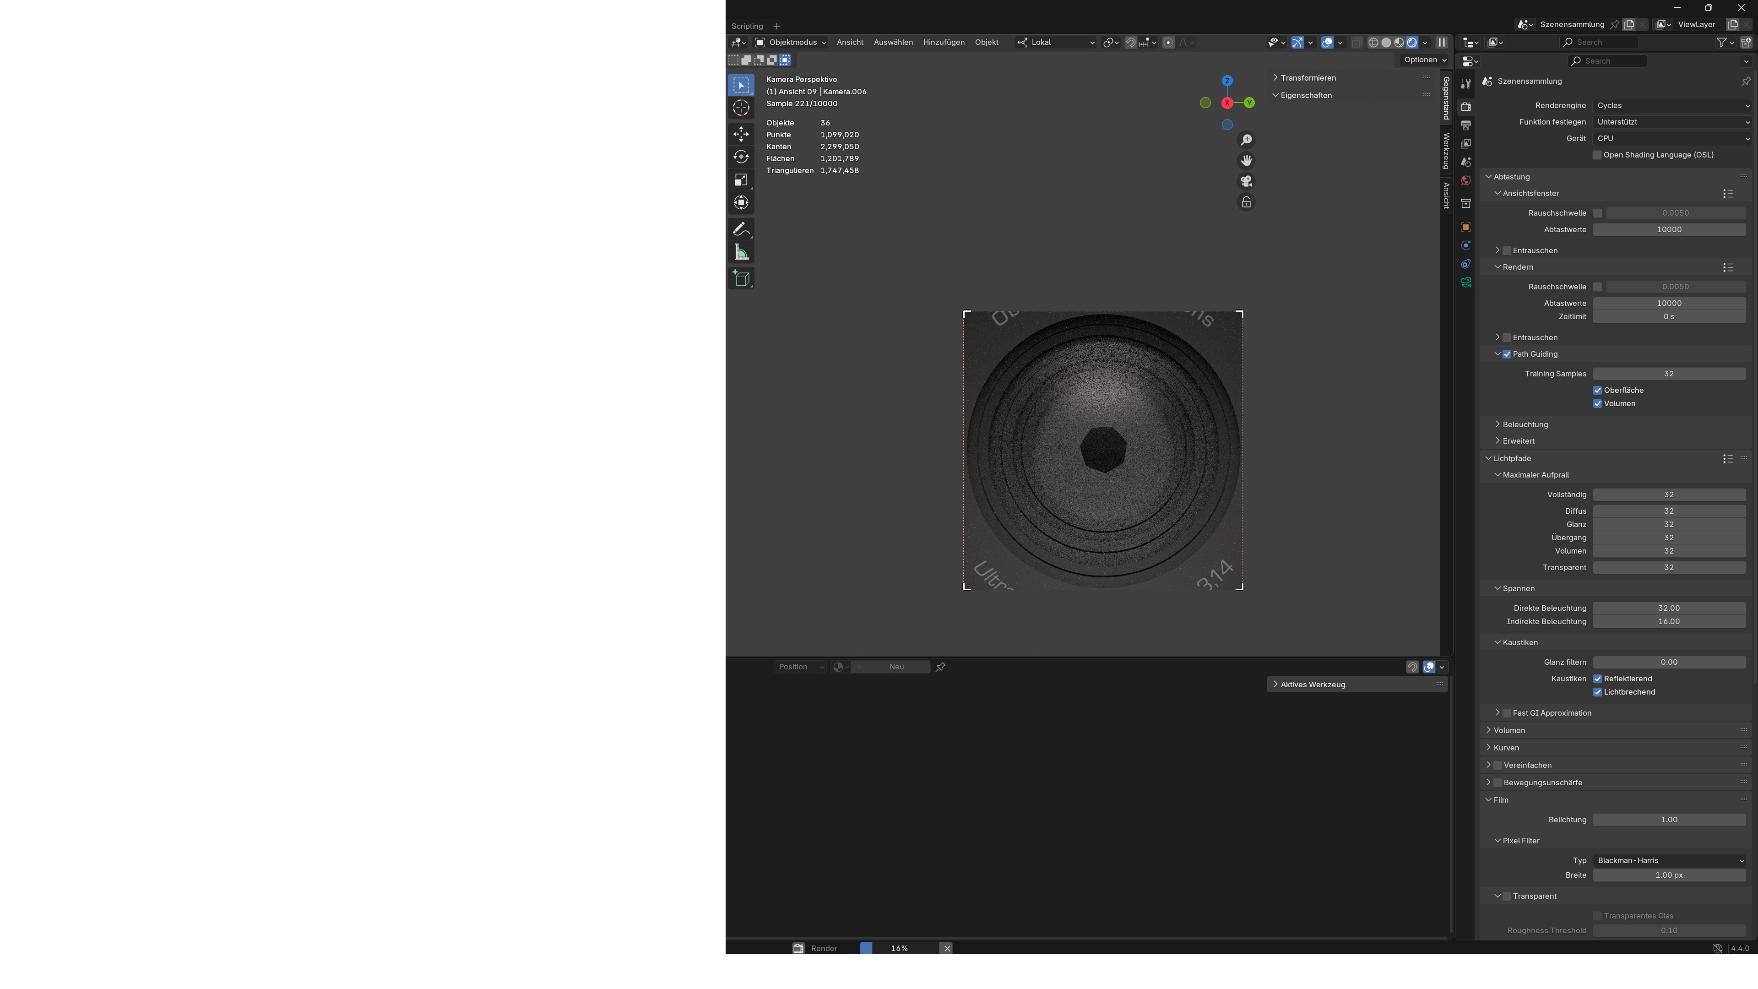Image resolution: width=1758 pixels, height=989 pixels.
Task: Pause viewport render preview
Action: [1442, 42]
